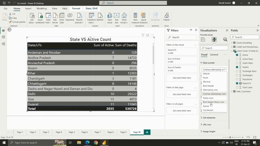This screenshot has height=146, width=260.
Task: Open the Modeling ribbon tab
Action: point(41,9)
